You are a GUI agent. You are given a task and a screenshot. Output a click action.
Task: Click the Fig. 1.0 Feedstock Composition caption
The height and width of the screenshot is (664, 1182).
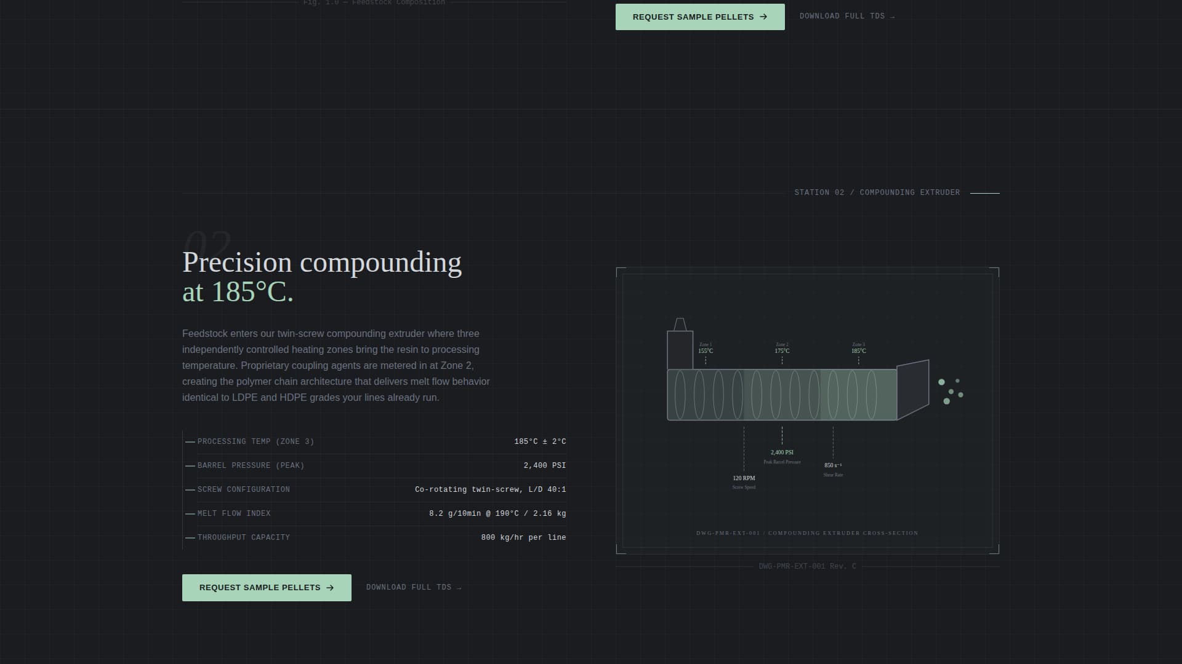[374, 2]
